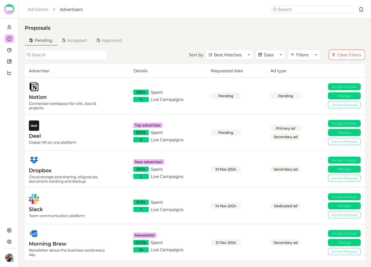Accept the Deel proposal
371x267 pixels.
pyautogui.click(x=344, y=123)
